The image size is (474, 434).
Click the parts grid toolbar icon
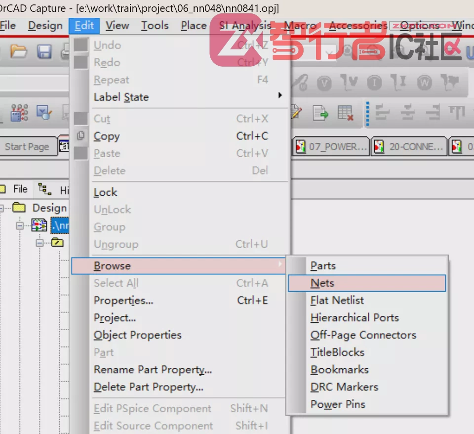pyautogui.click(x=19, y=113)
